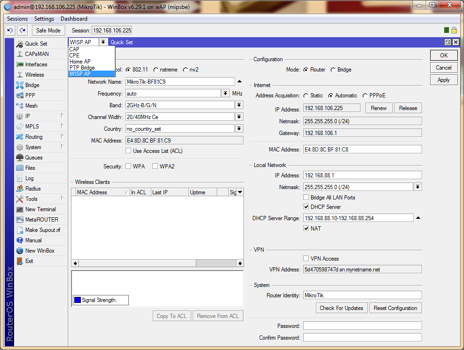Expand the Local Network Netmask dropdown
This screenshot has height=350, width=464.
[417, 187]
